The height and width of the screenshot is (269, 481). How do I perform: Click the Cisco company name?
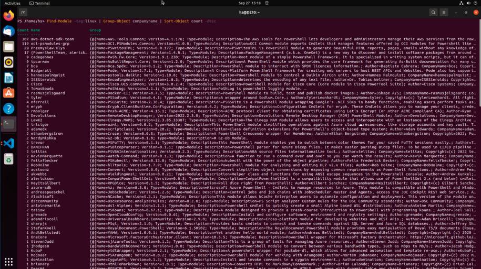(36, 84)
